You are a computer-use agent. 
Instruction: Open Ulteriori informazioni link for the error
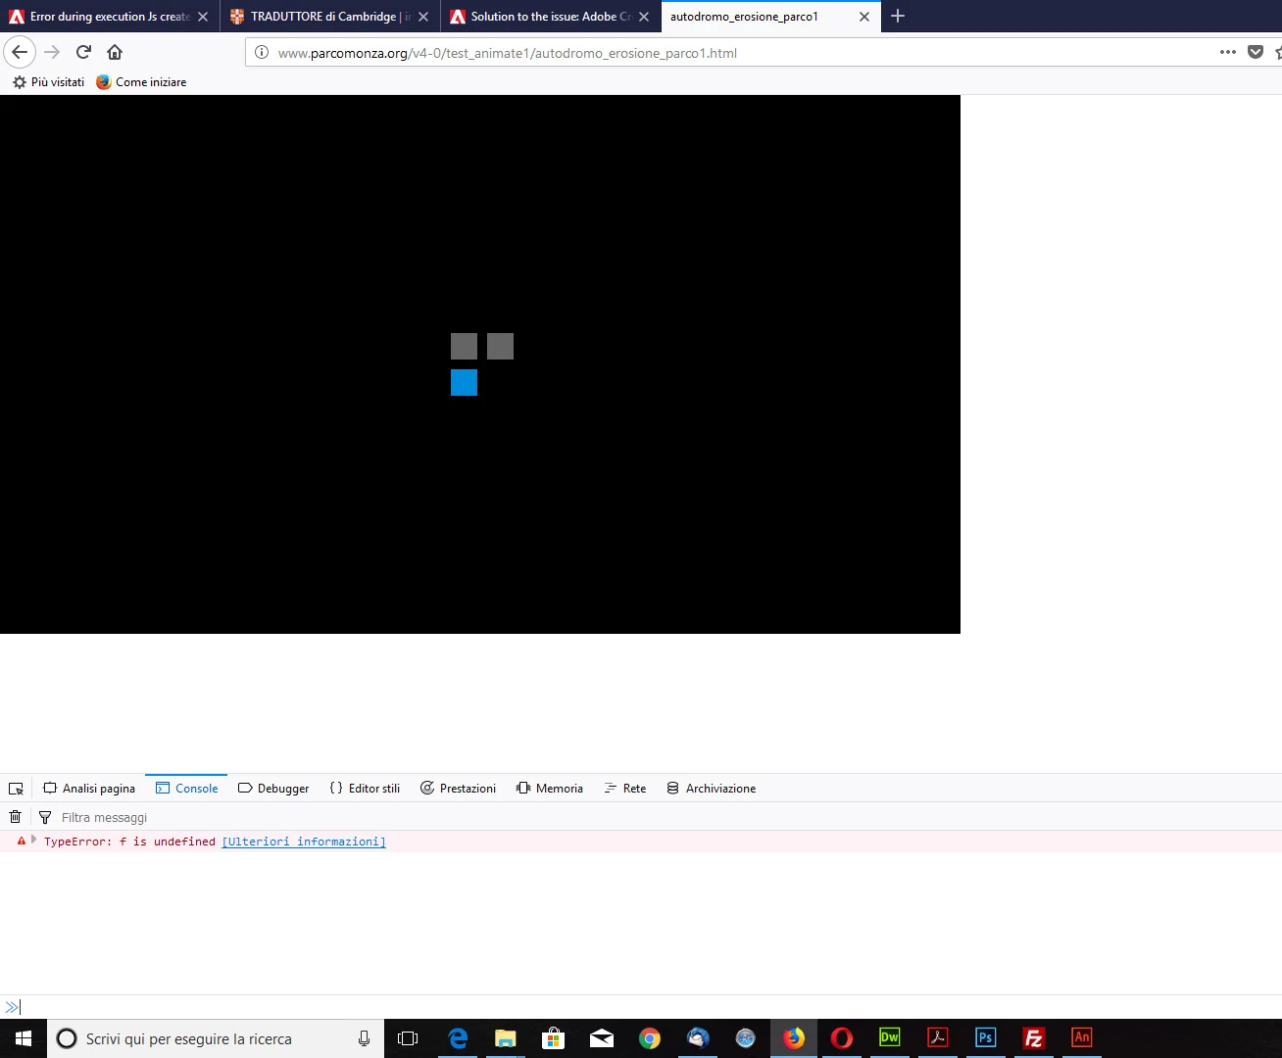tap(304, 842)
